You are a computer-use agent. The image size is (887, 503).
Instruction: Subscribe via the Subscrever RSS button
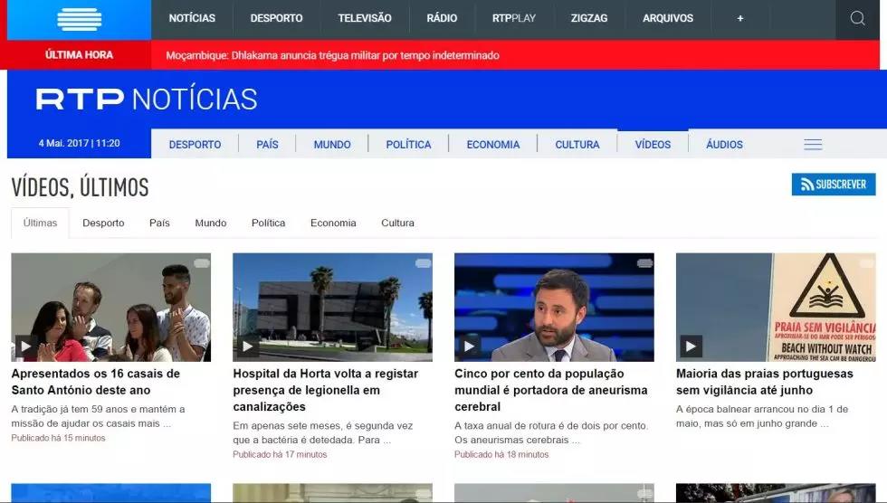point(834,185)
